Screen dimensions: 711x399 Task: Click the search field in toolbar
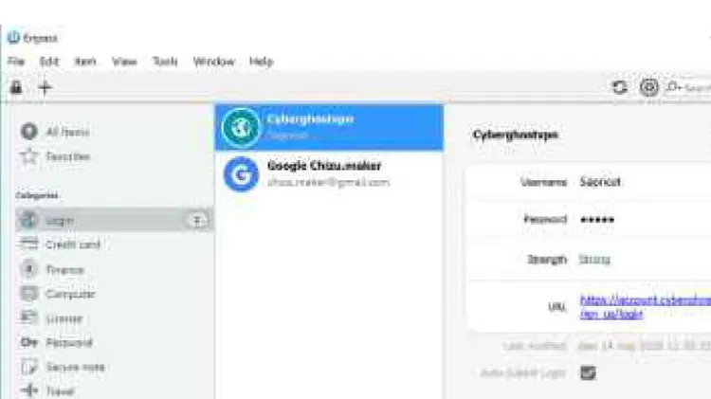[x=688, y=87]
